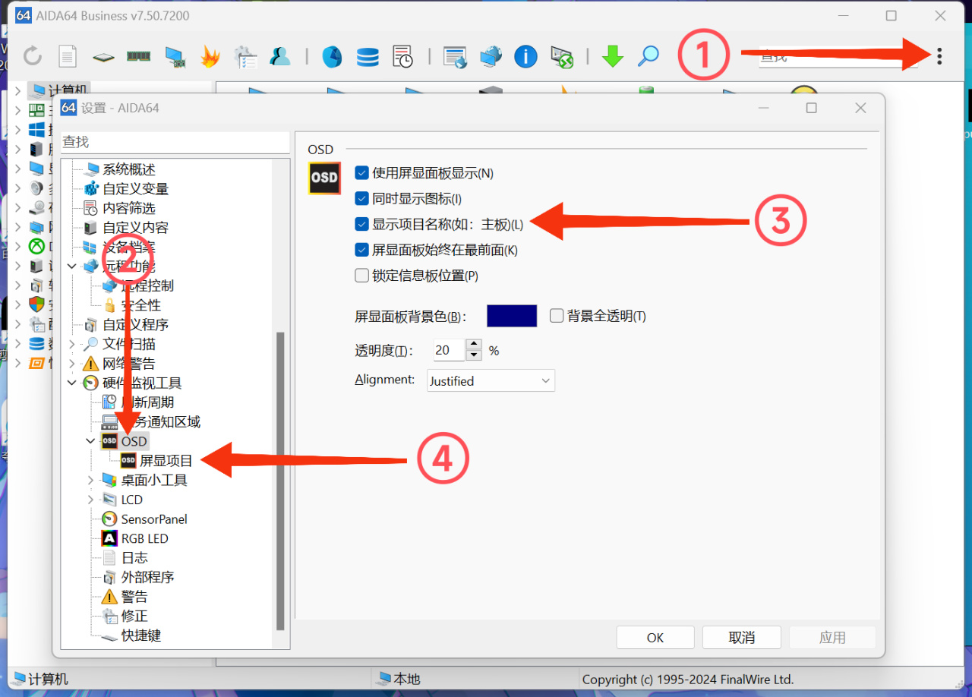972x697 pixels.
Task: Click the security shield icon in main tree
Action: [36, 304]
